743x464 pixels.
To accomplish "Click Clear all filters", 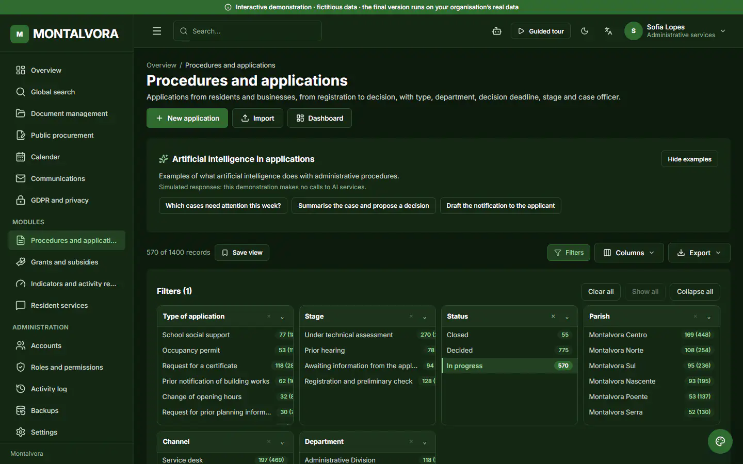I will (601, 292).
